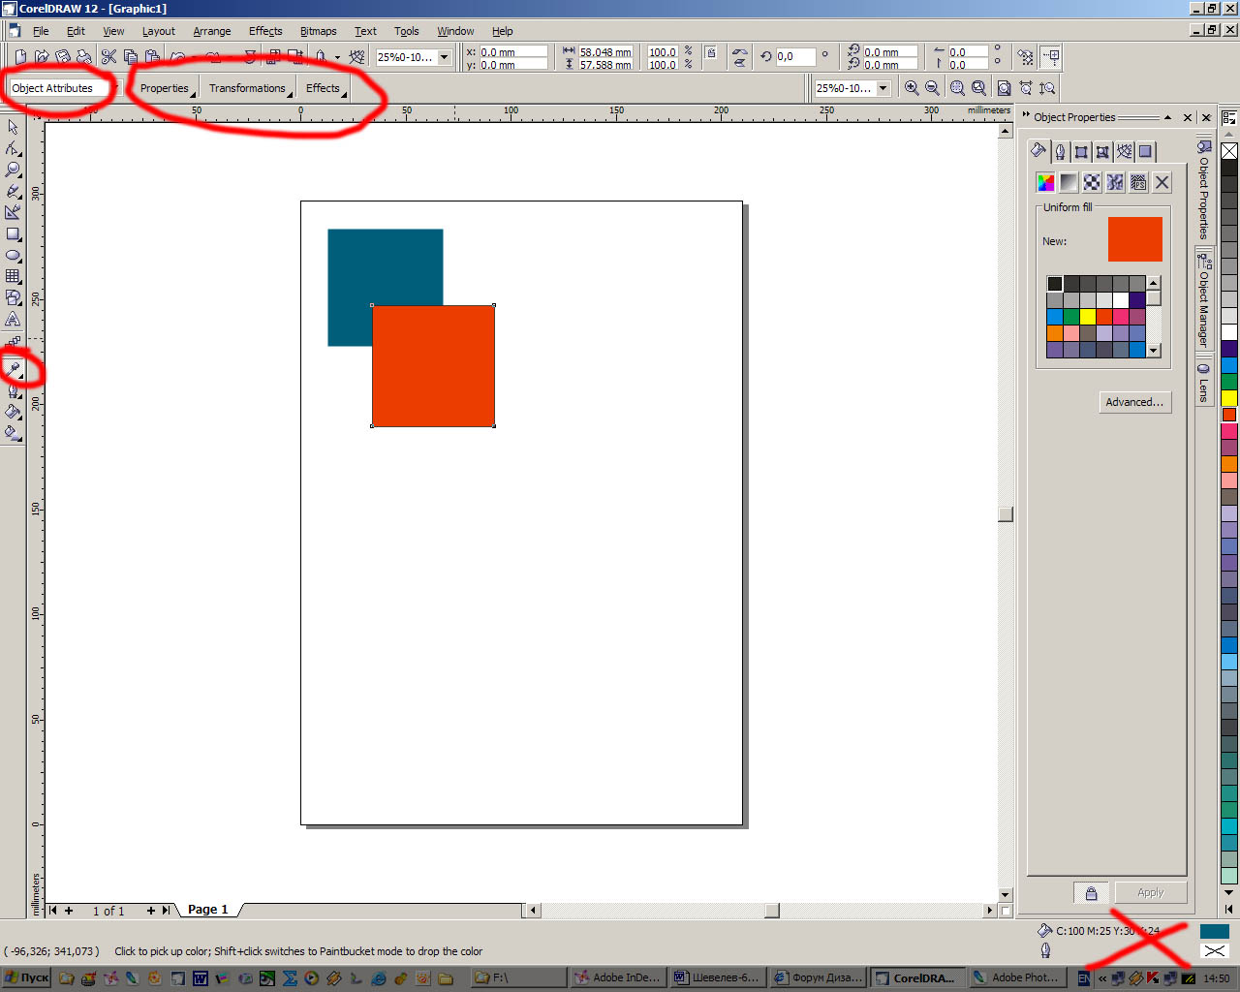Select the Pick tool in the toolbox

[x=13, y=127]
